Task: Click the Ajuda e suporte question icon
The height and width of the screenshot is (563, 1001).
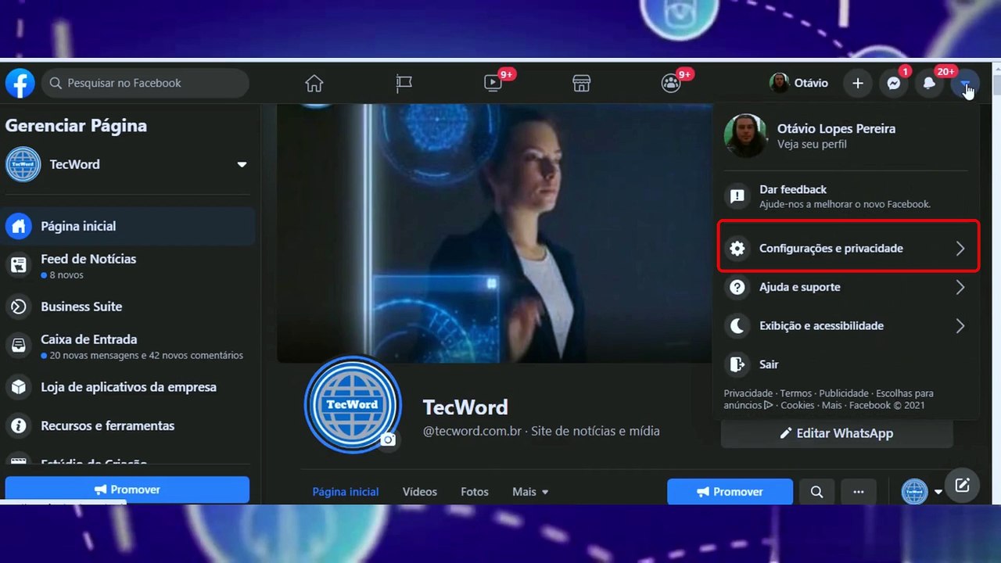Action: [737, 287]
